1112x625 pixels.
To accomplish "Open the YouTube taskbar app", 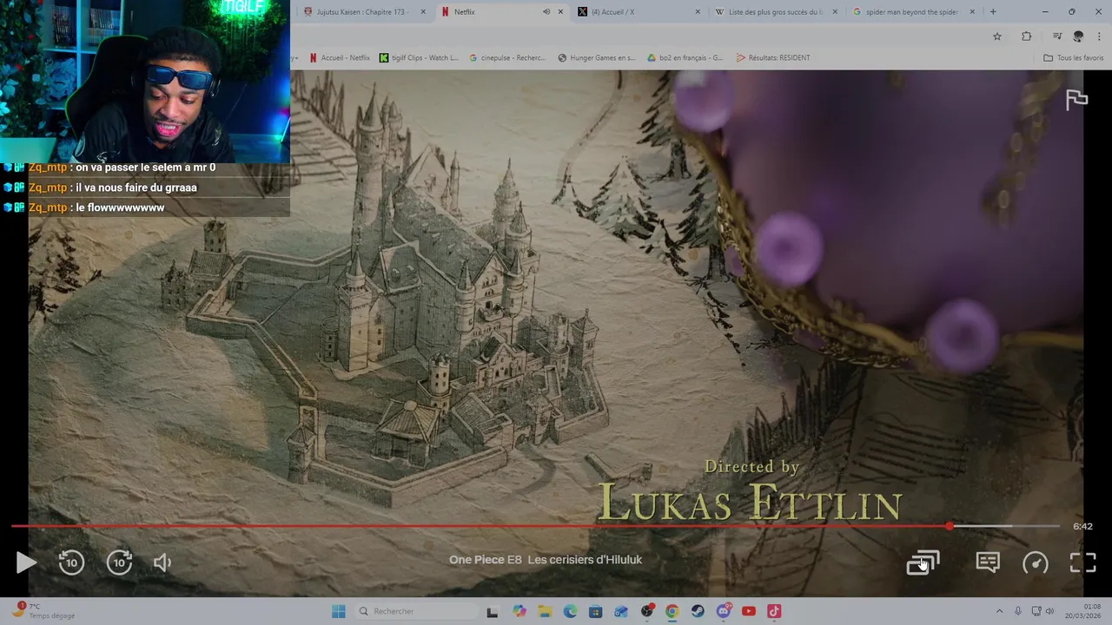I will [748, 611].
